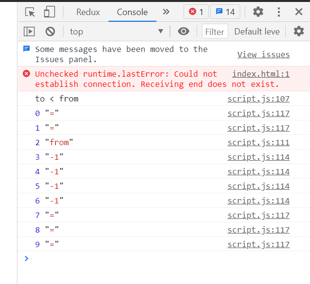This screenshot has width=310, height=284.
Task: Click the blue issues message icon in the log
Action: coord(26,49)
